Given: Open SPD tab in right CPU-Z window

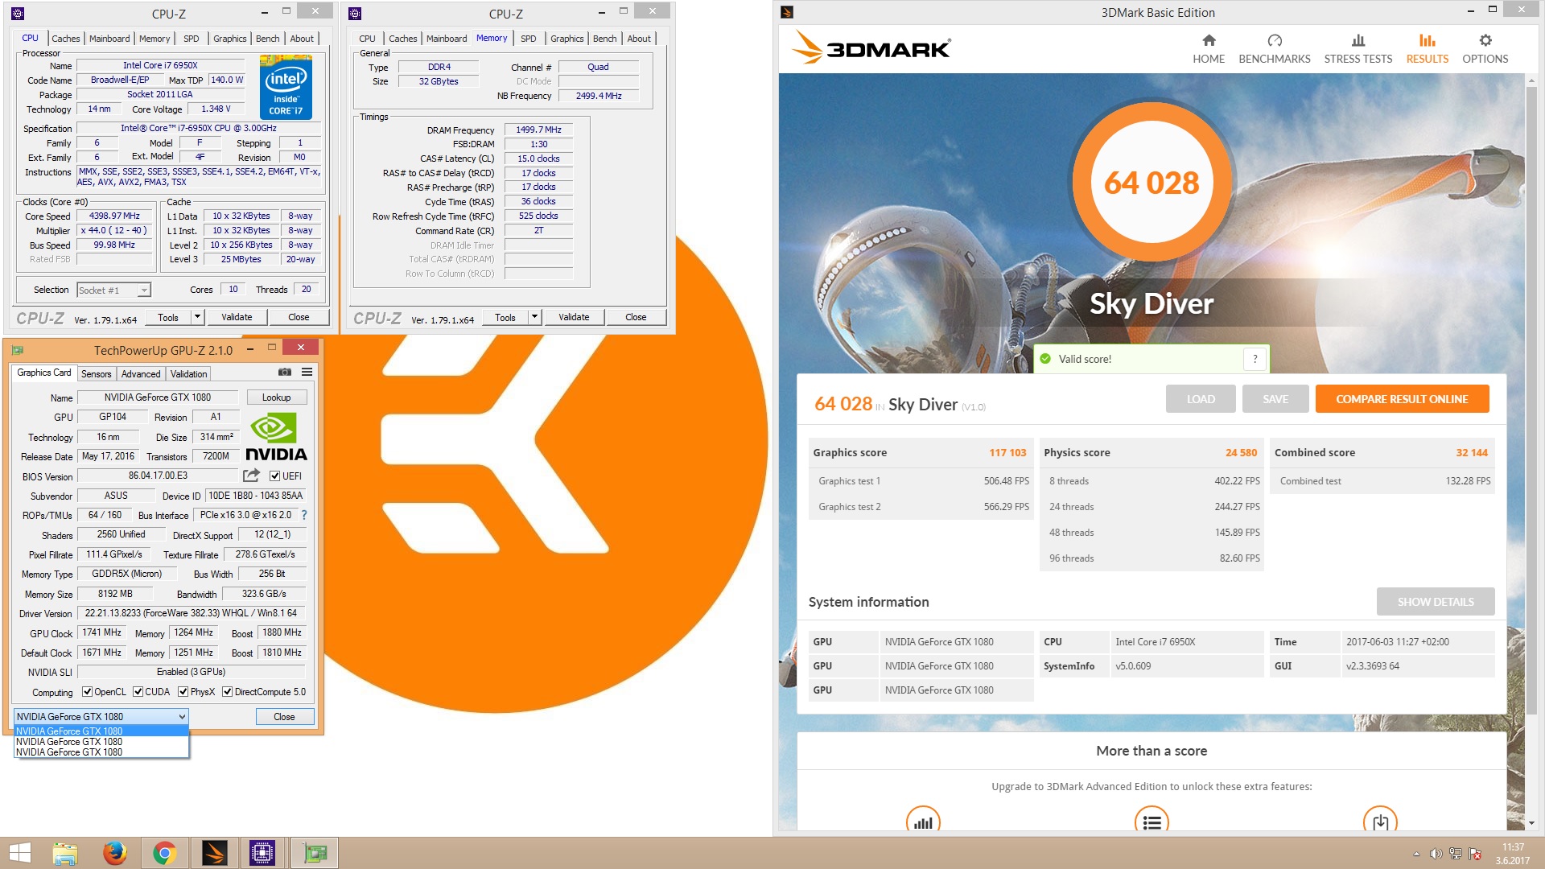Looking at the screenshot, I should pos(528,39).
